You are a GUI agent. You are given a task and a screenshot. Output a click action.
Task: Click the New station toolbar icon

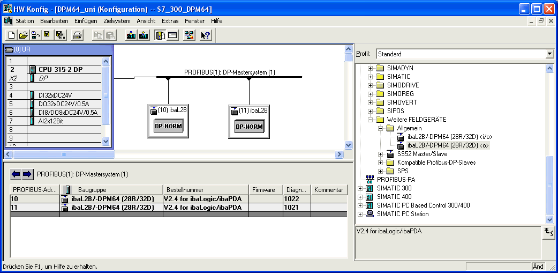(11, 35)
